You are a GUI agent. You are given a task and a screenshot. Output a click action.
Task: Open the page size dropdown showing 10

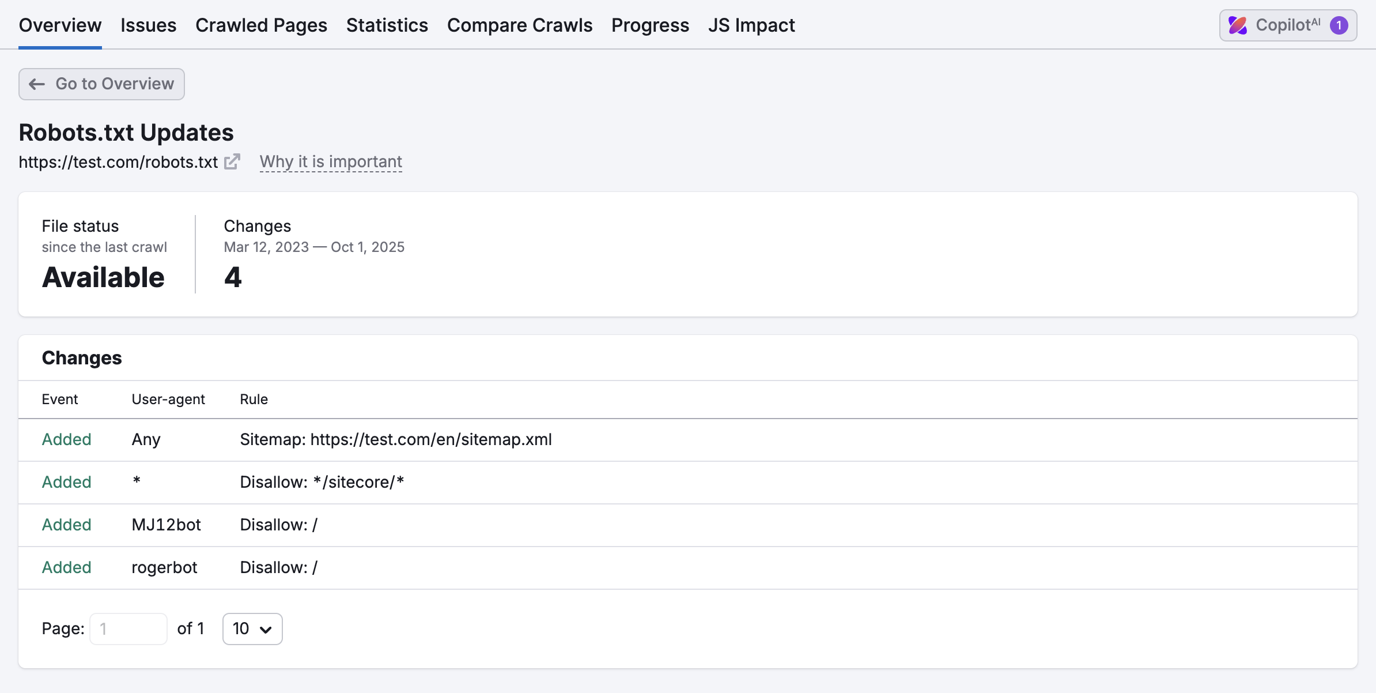[252, 628]
